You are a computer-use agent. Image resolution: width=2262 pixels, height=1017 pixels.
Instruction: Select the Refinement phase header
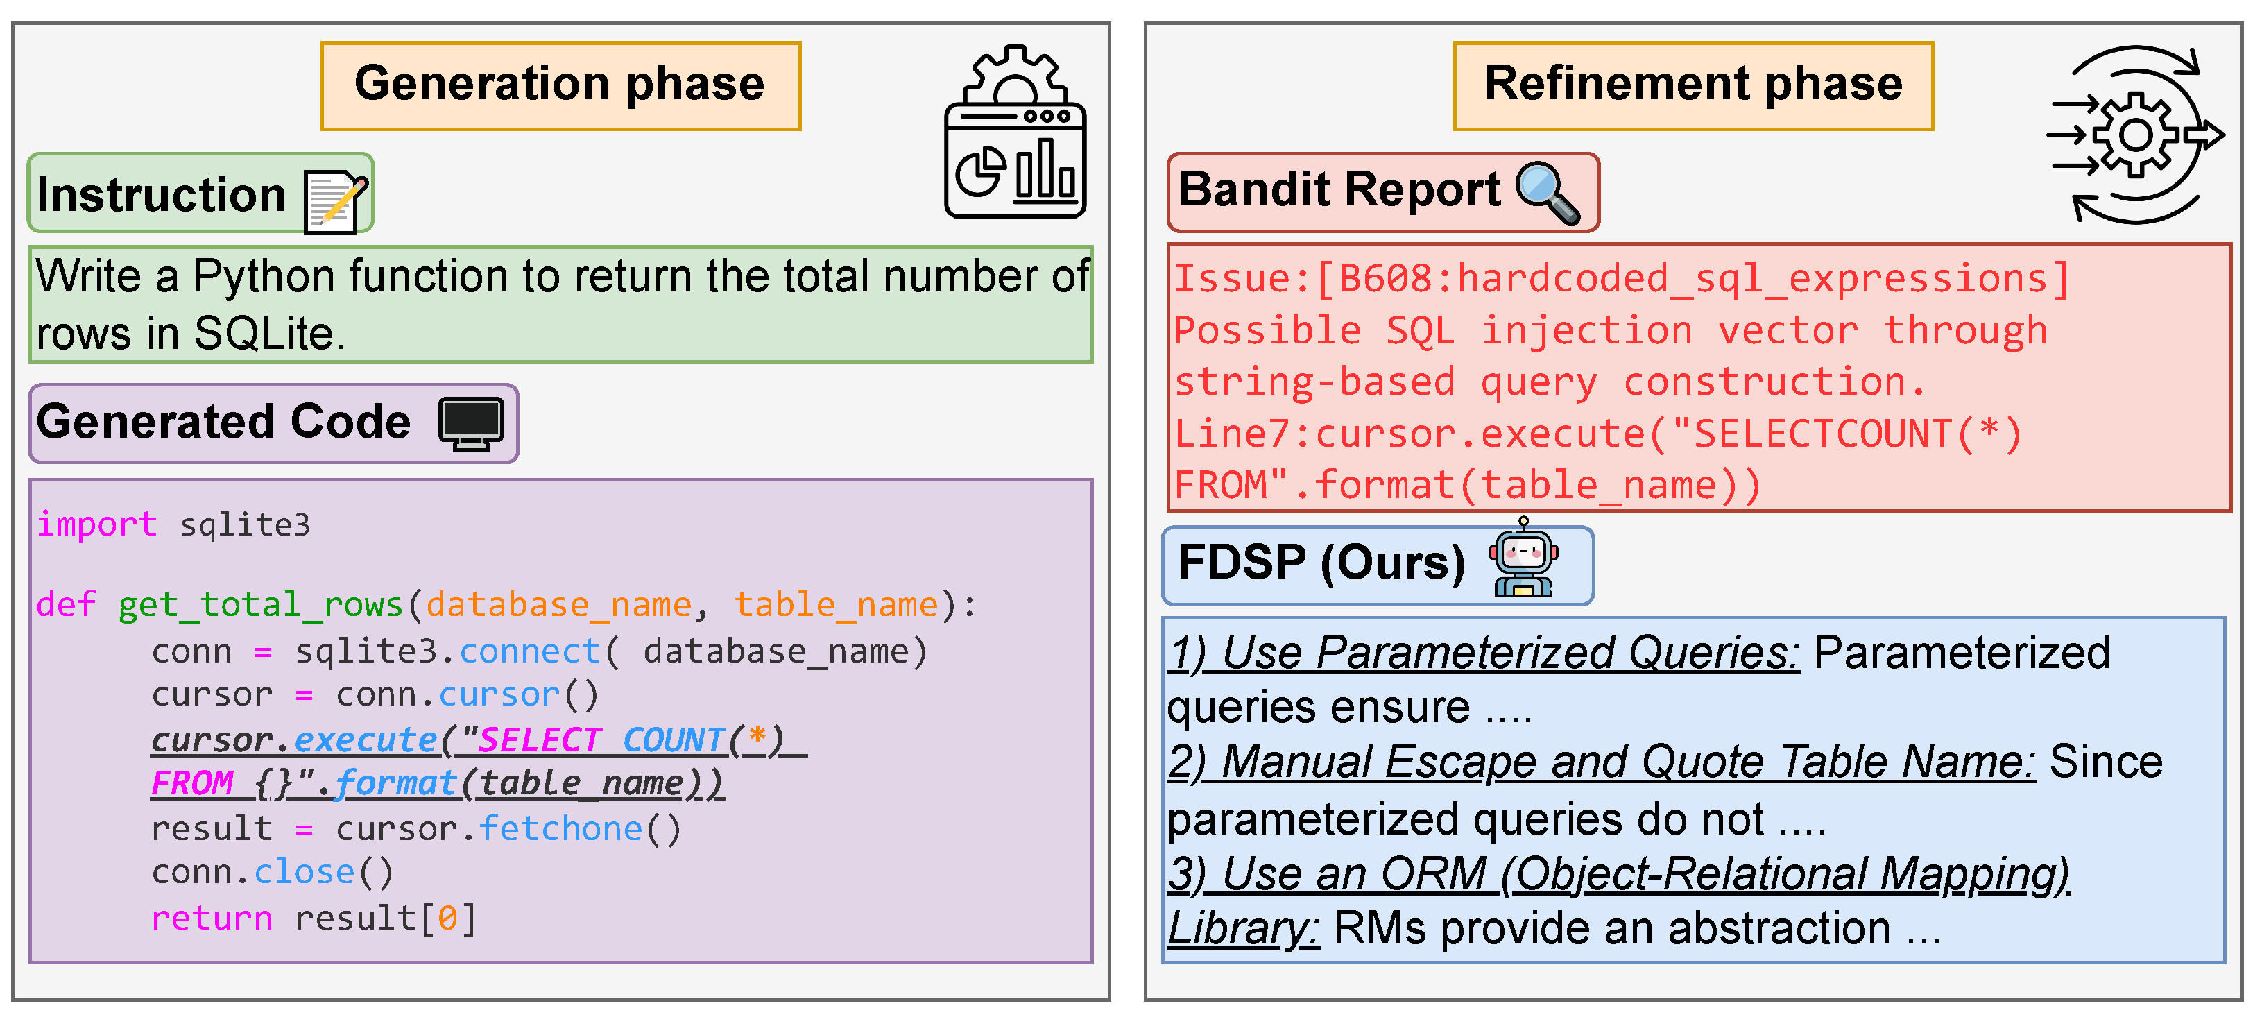1692,85
